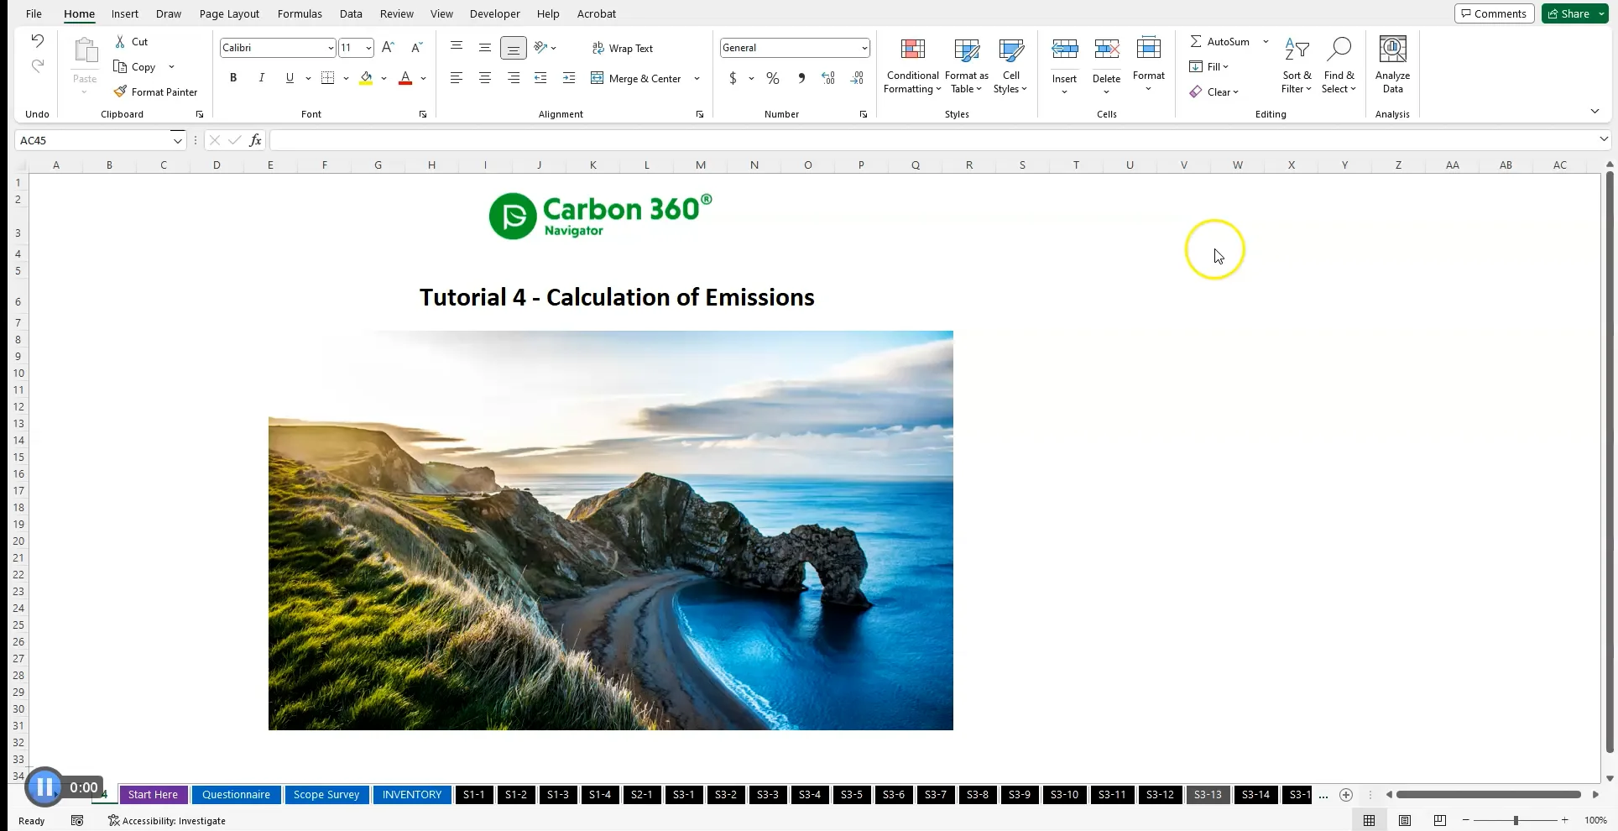Apply Percent Style number format
Screen dimensions: 1618x831
772,77
